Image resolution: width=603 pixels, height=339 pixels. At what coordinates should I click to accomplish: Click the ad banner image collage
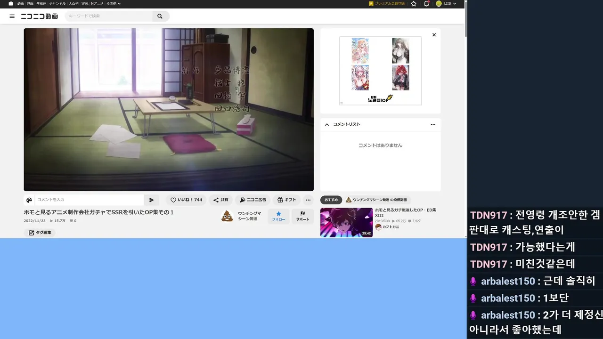(381, 71)
